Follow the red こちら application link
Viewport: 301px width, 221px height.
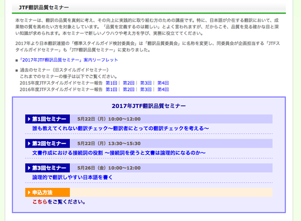(x=40, y=202)
